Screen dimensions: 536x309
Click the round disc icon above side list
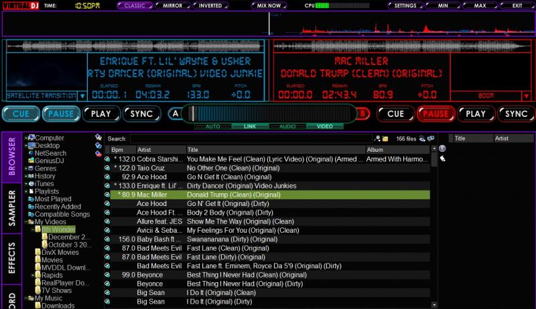pyautogui.click(x=442, y=148)
